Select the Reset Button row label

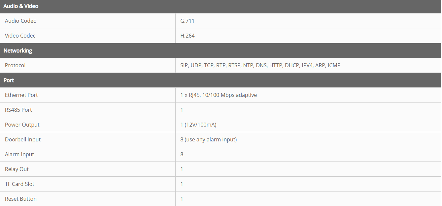(x=21, y=199)
